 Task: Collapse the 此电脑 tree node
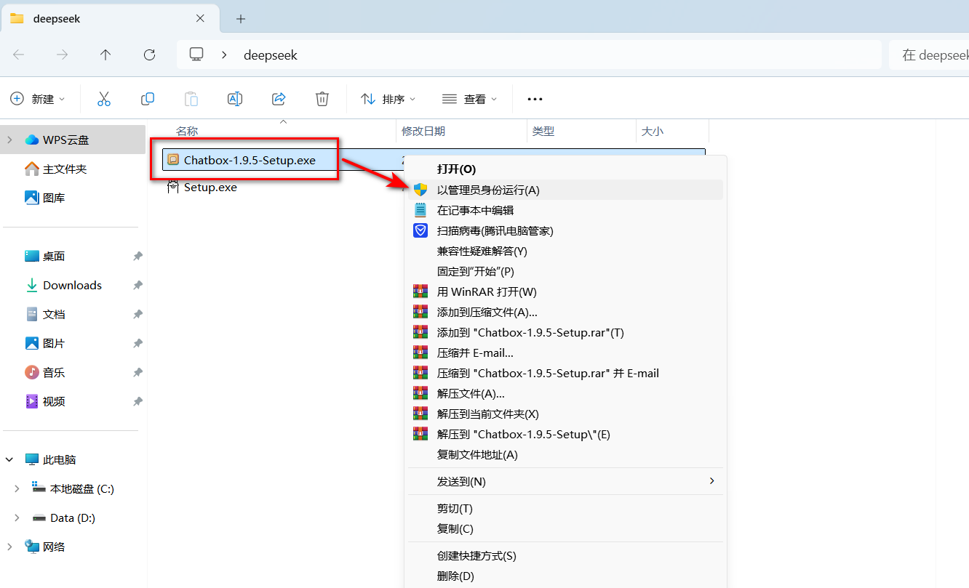coord(9,459)
